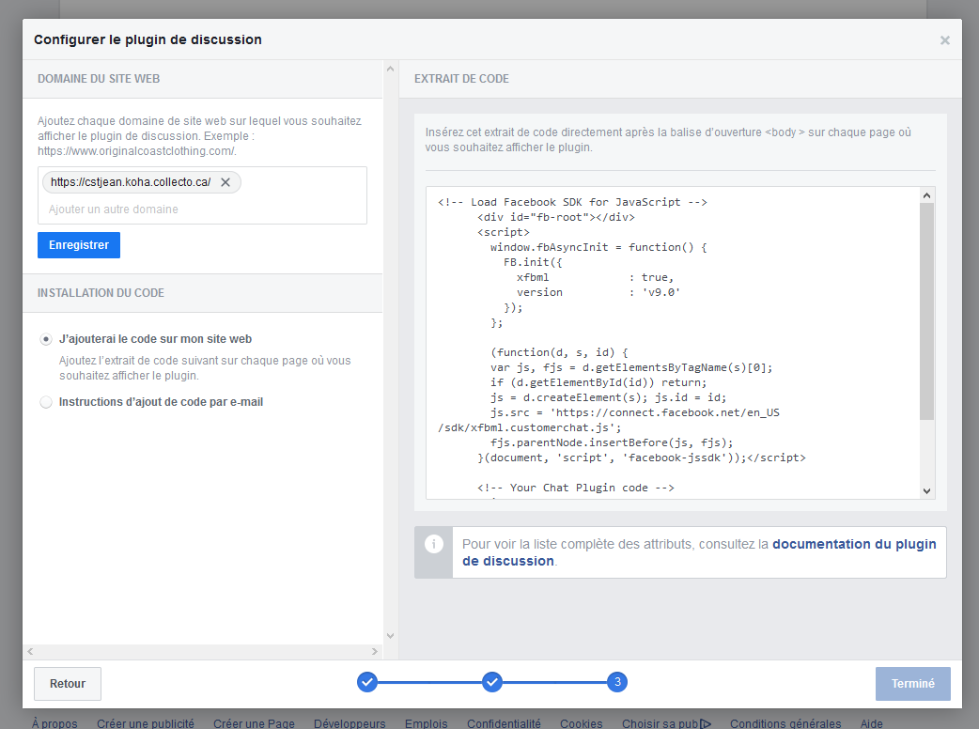Open the À propos footer link

[x=54, y=723]
